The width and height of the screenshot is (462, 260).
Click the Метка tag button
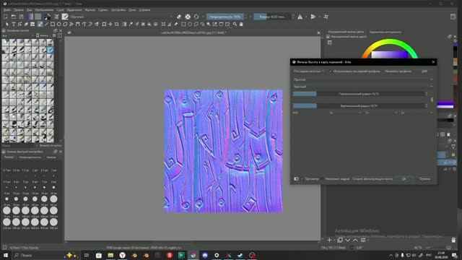[43, 35]
